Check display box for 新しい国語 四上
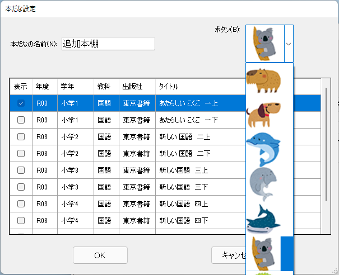The width and height of the screenshot is (339, 275). pyautogui.click(x=21, y=203)
